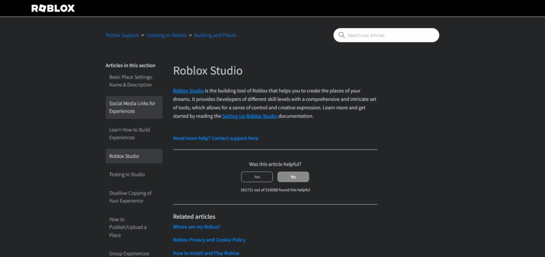Vote Yes, article was helpful
Screen dimensions: 545x257
click(x=257, y=177)
